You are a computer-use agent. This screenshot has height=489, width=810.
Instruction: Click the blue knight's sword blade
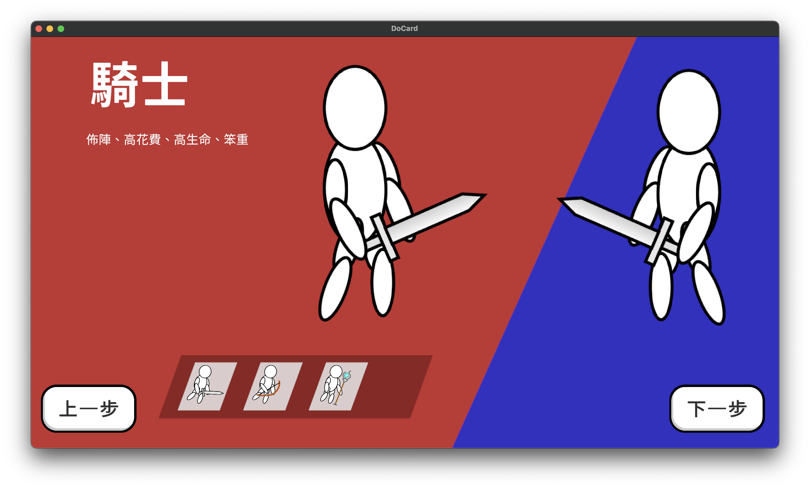(608, 218)
